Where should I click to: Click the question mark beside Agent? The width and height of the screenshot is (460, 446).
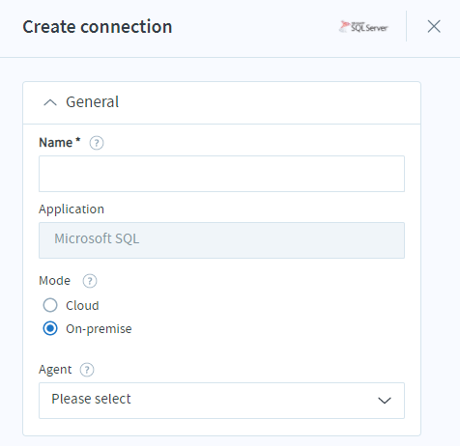[87, 370]
